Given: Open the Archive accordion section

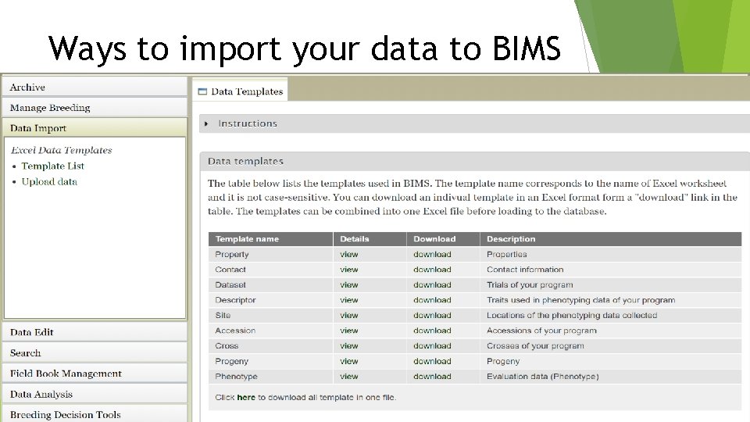Looking at the screenshot, I should pos(95,87).
